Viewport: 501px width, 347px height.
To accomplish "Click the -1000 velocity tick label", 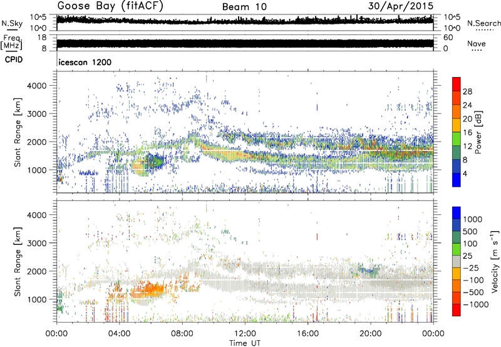I will (475, 304).
